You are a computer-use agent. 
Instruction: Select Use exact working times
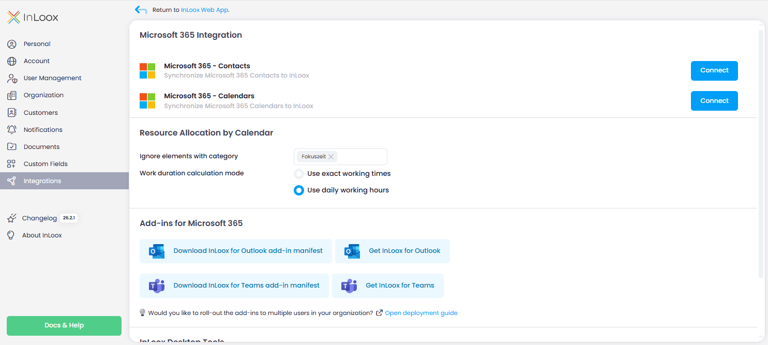pos(299,174)
